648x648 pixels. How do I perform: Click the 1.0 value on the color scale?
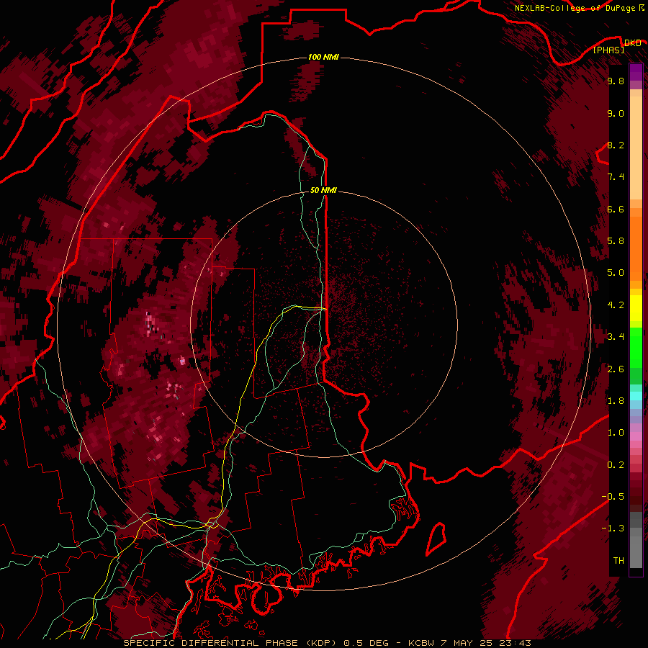pos(616,433)
